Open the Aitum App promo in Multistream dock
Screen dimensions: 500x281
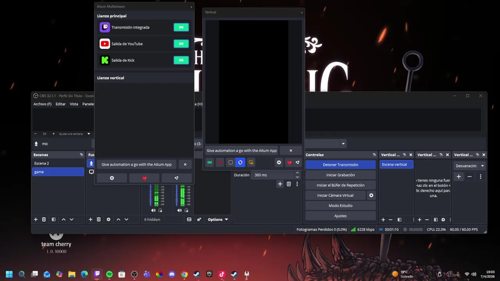[136, 164]
